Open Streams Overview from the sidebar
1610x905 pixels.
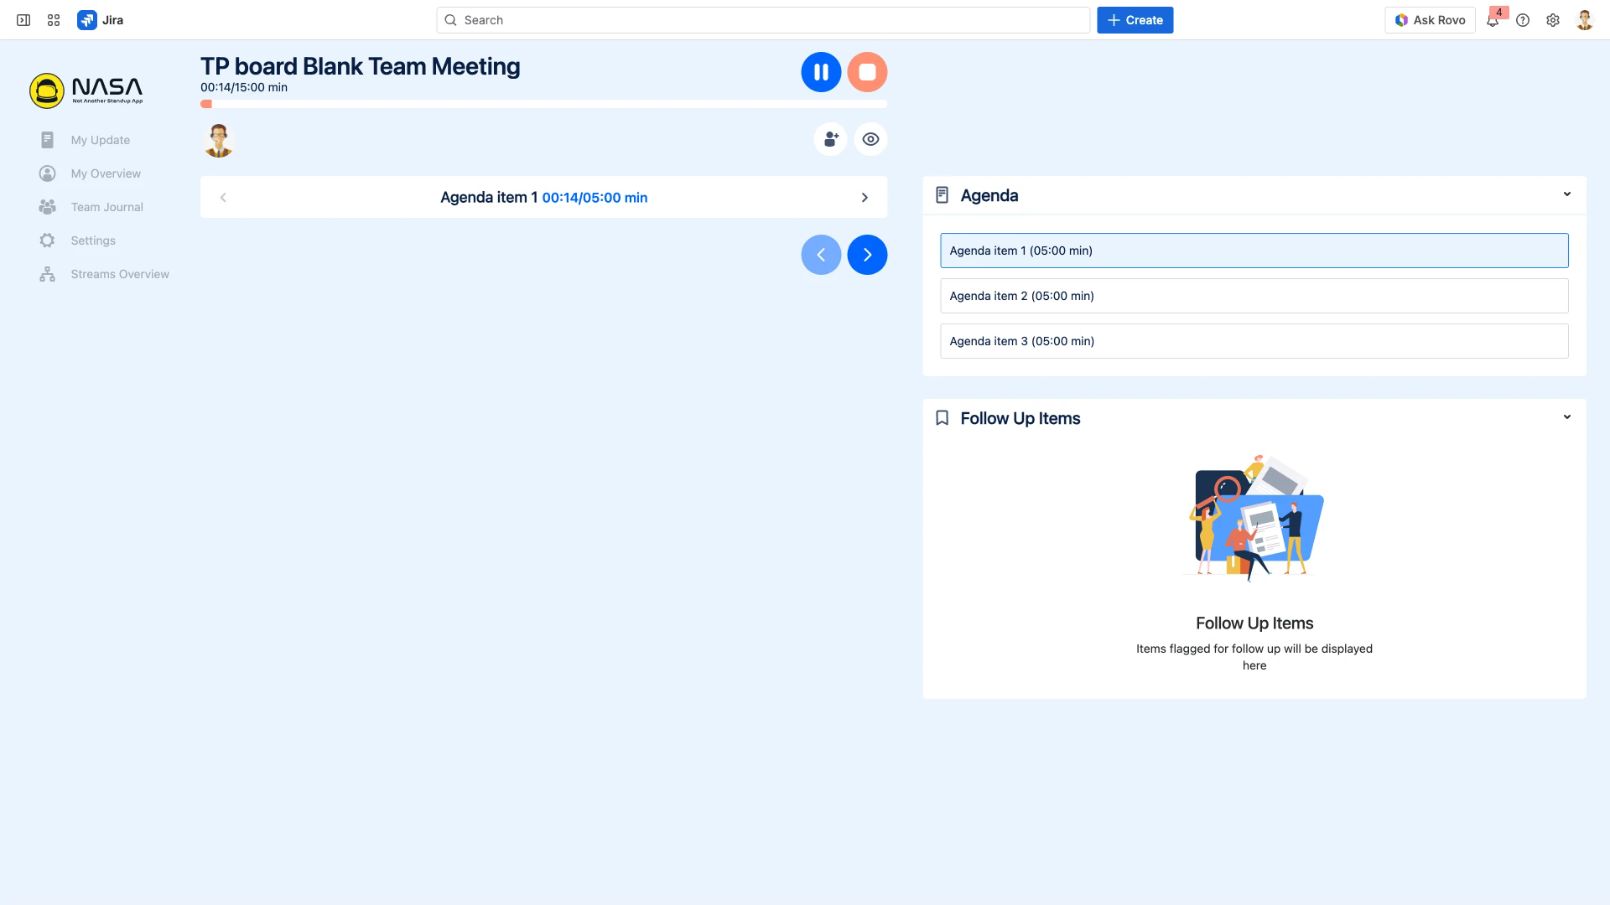coord(120,274)
